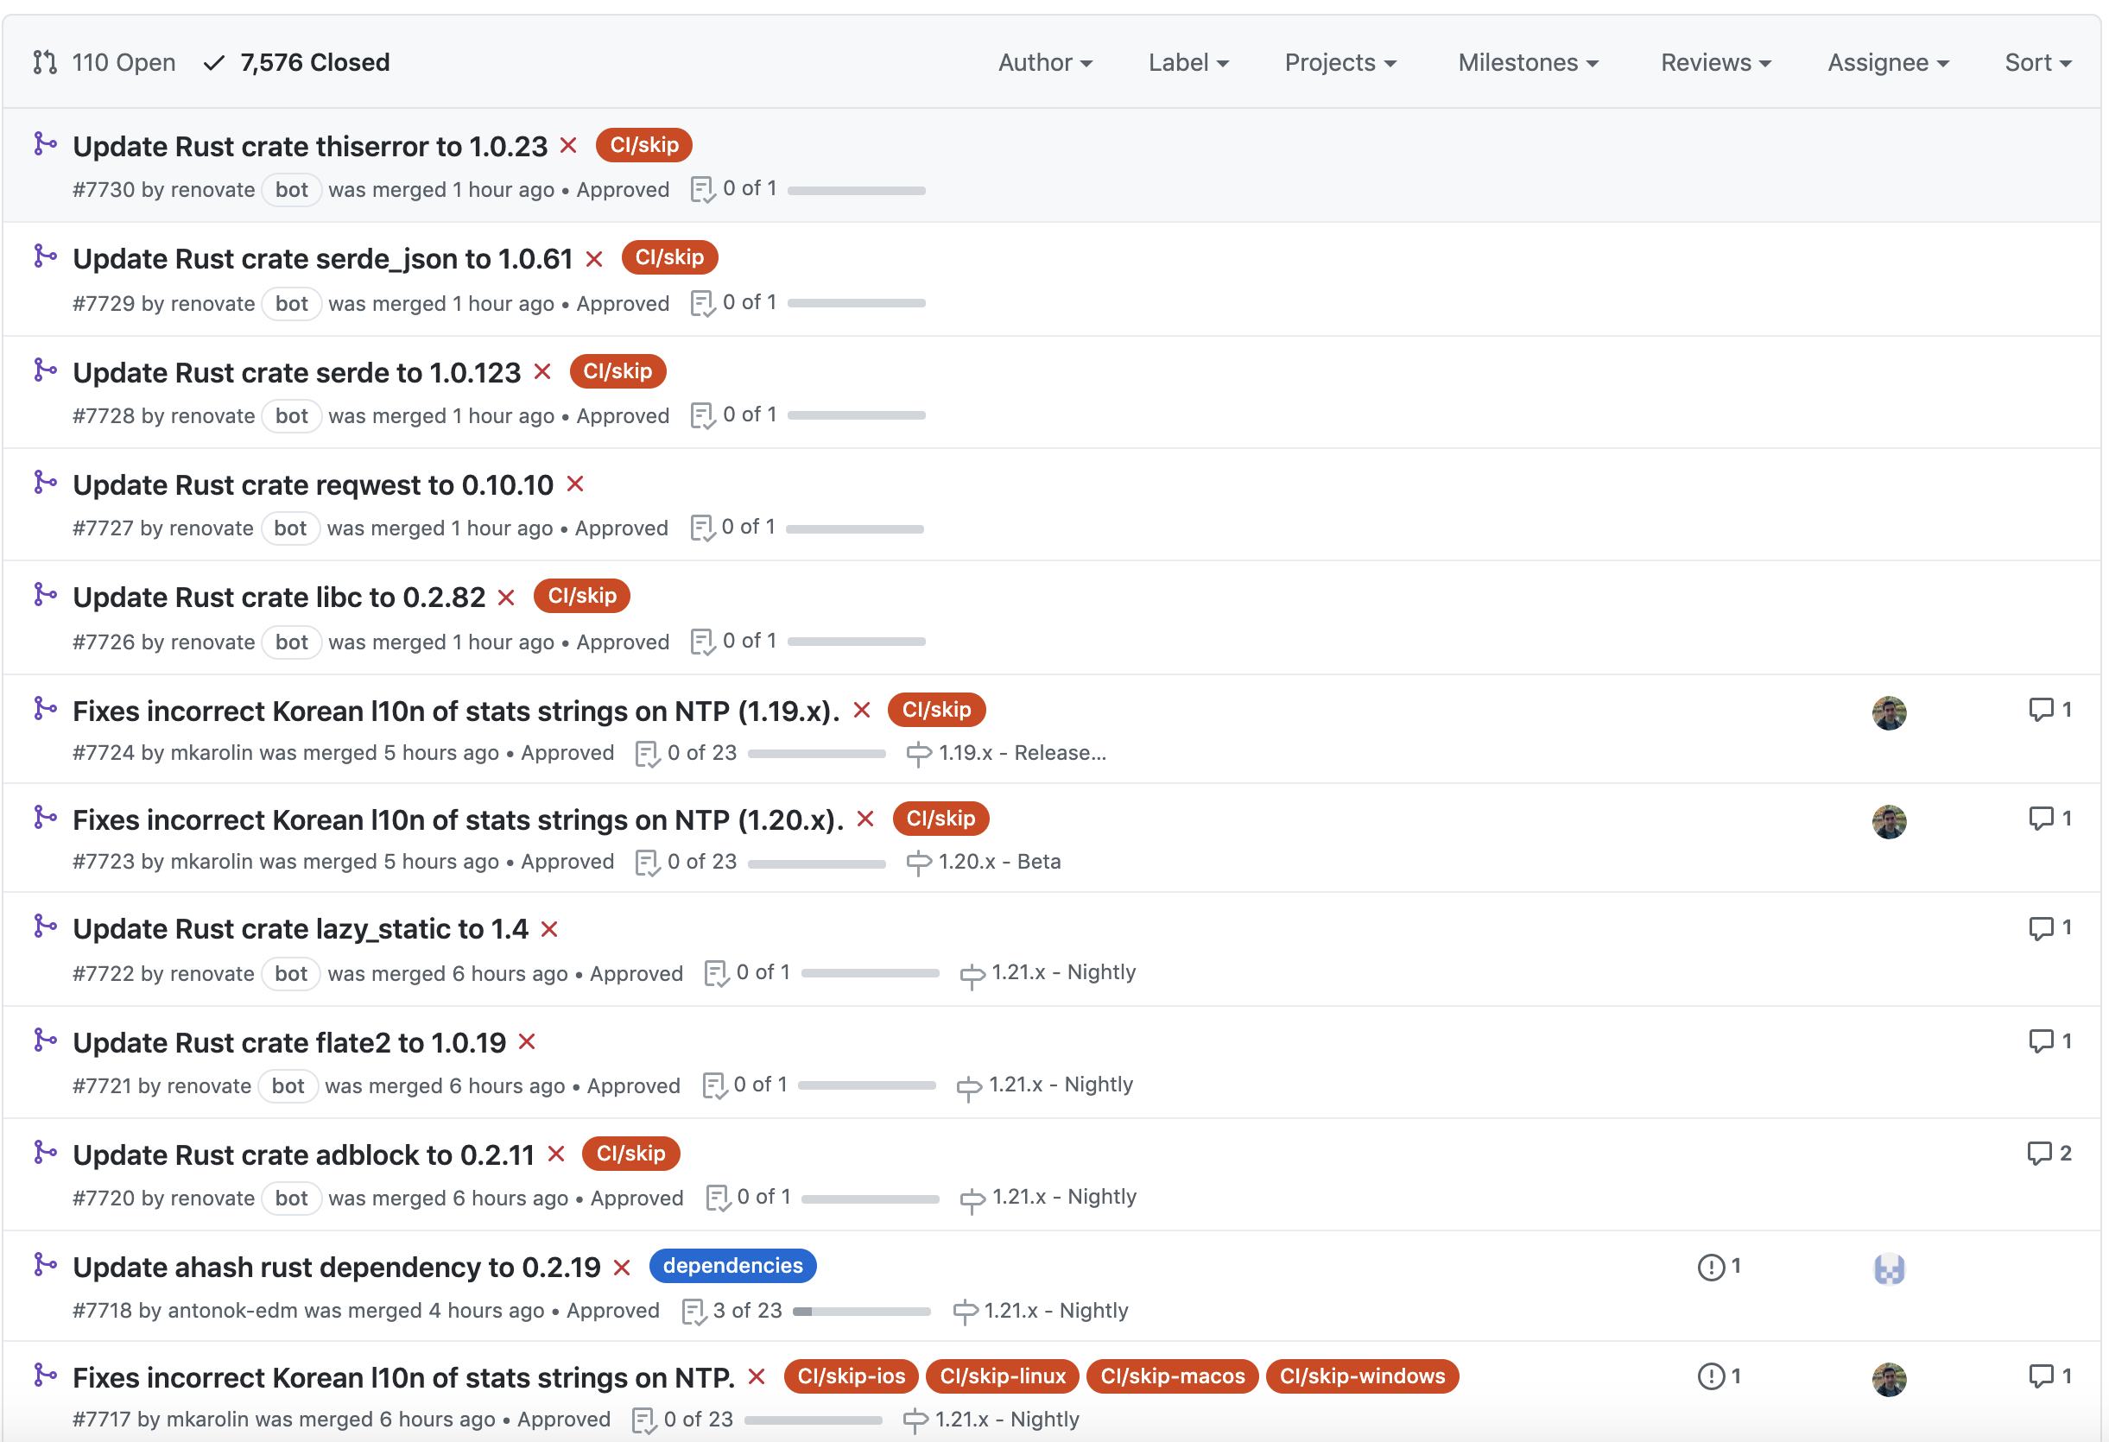Viewport: 2109px width, 1442px height.
Task: Click the merged icon beside serde_json PR
Action: point(44,256)
